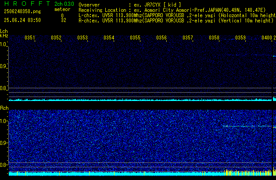Viewport: 276px width, 180px height.
Task: Click the 0357 time marker
Action: pos(188,38)
